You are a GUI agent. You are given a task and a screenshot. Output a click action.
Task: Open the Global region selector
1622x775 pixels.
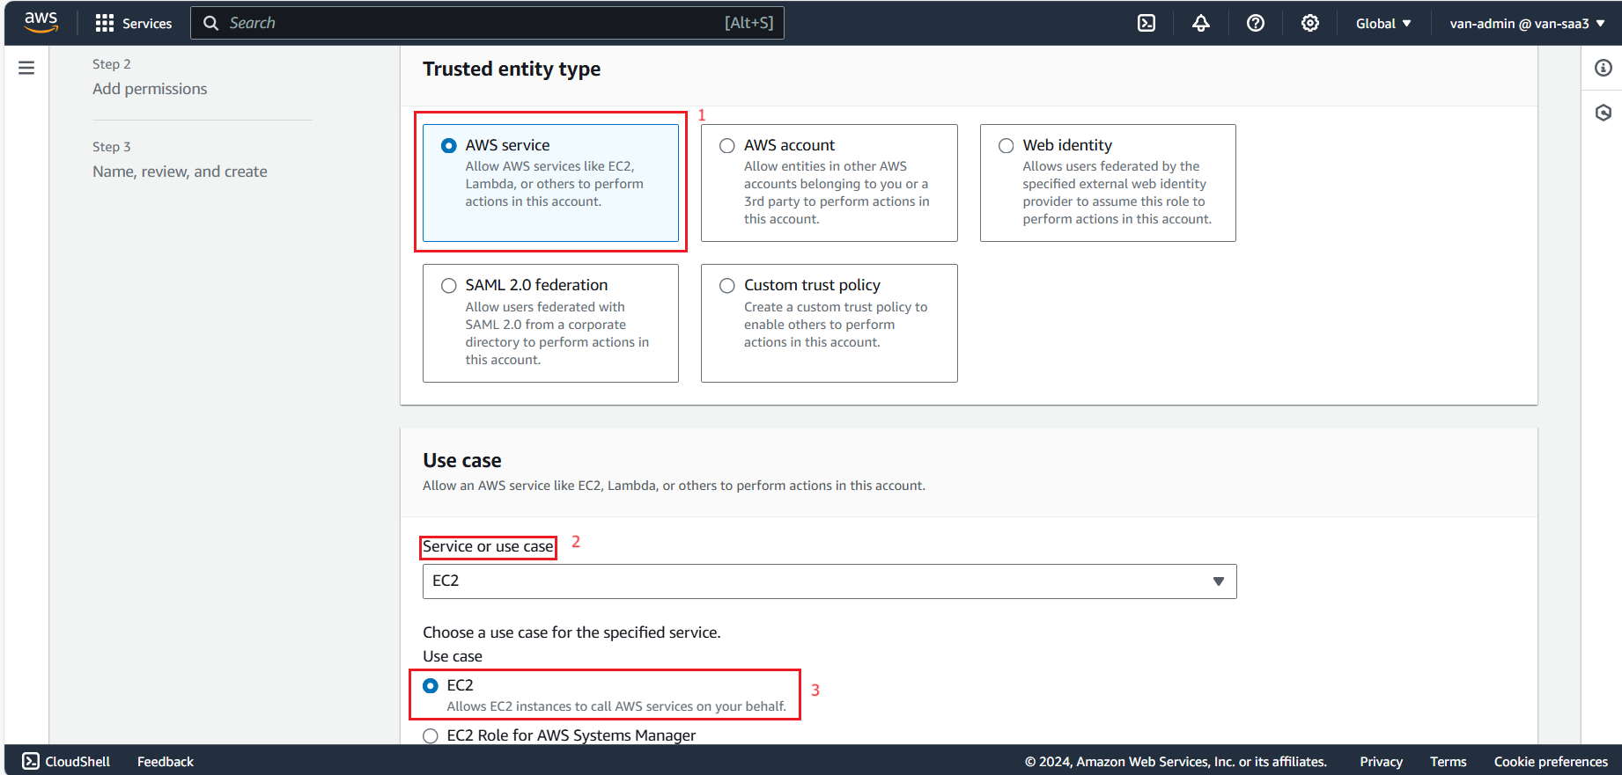point(1383,24)
